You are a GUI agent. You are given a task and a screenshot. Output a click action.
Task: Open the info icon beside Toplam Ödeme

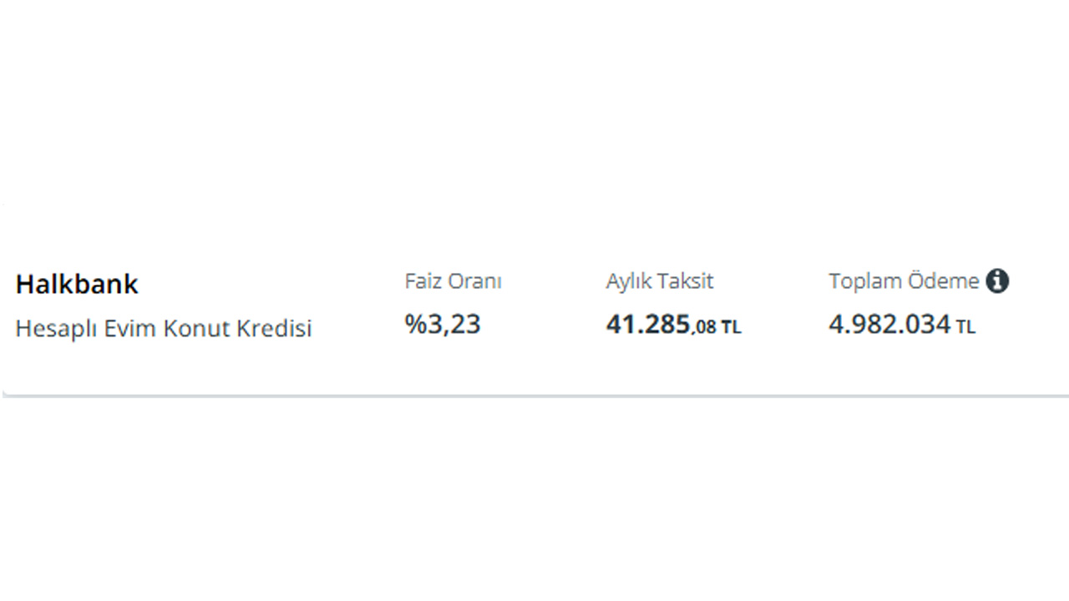tap(997, 281)
